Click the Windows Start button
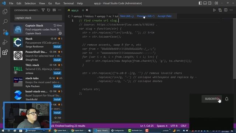236x133 pixels. [3, 130]
